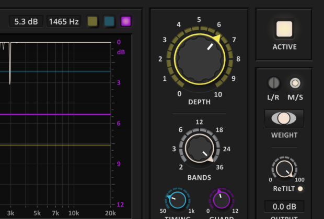The image size is (324, 219).
Task: Click the deep notch spike near 3k
Action: [10, 64]
